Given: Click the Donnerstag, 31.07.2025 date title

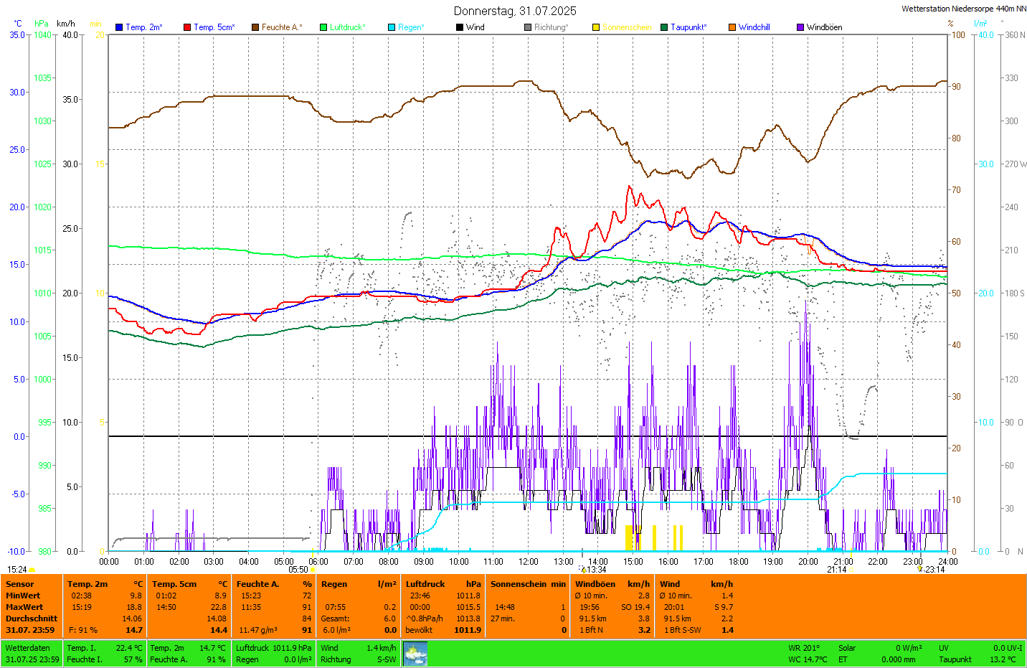Looking at the screenshot, I should (x=514, y=11).
